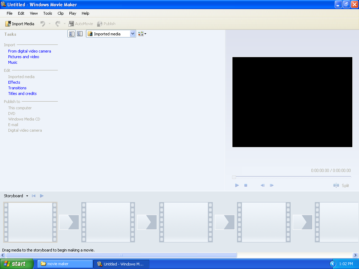Screen dimensions: 359x269
Task: Click the DVD publish option
Action: point(12,114)
